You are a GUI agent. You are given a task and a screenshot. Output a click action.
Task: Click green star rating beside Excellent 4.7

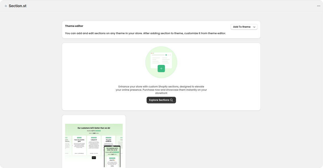click(98, 131)
